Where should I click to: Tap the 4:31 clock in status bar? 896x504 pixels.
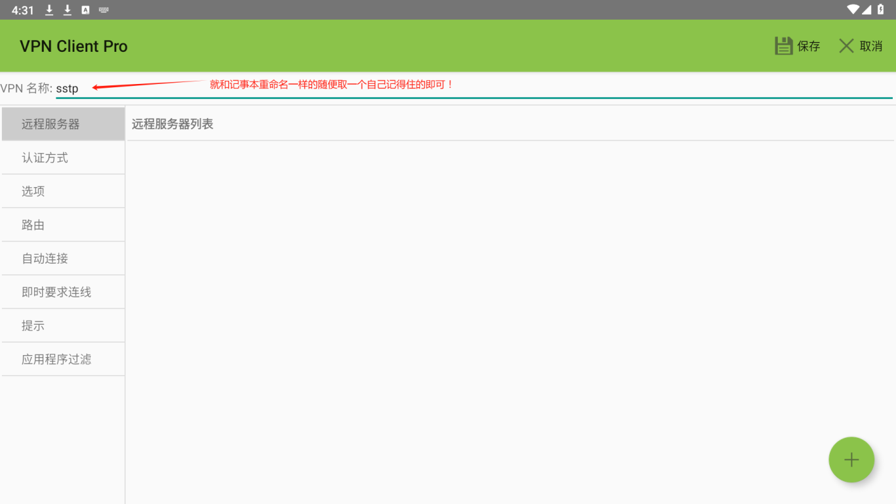(23, 10)
